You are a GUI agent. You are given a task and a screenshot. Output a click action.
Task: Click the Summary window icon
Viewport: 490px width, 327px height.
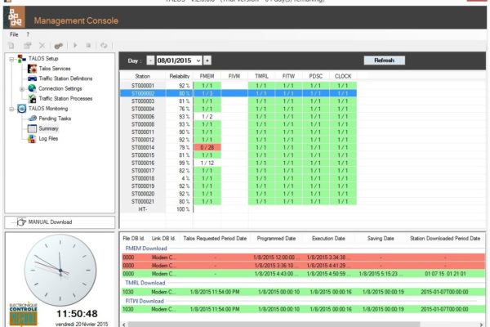click(x=32, y=128)
